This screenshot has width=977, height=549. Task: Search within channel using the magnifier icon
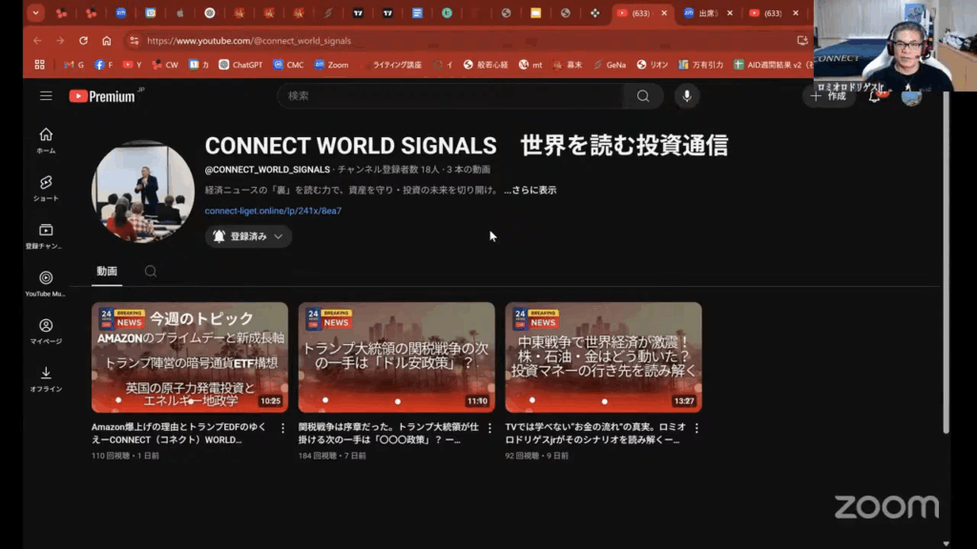[x=150, y=272]
